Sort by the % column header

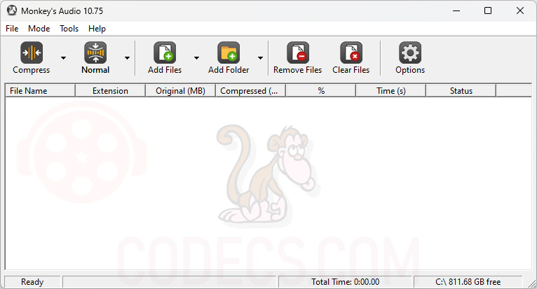click(321, 91)
